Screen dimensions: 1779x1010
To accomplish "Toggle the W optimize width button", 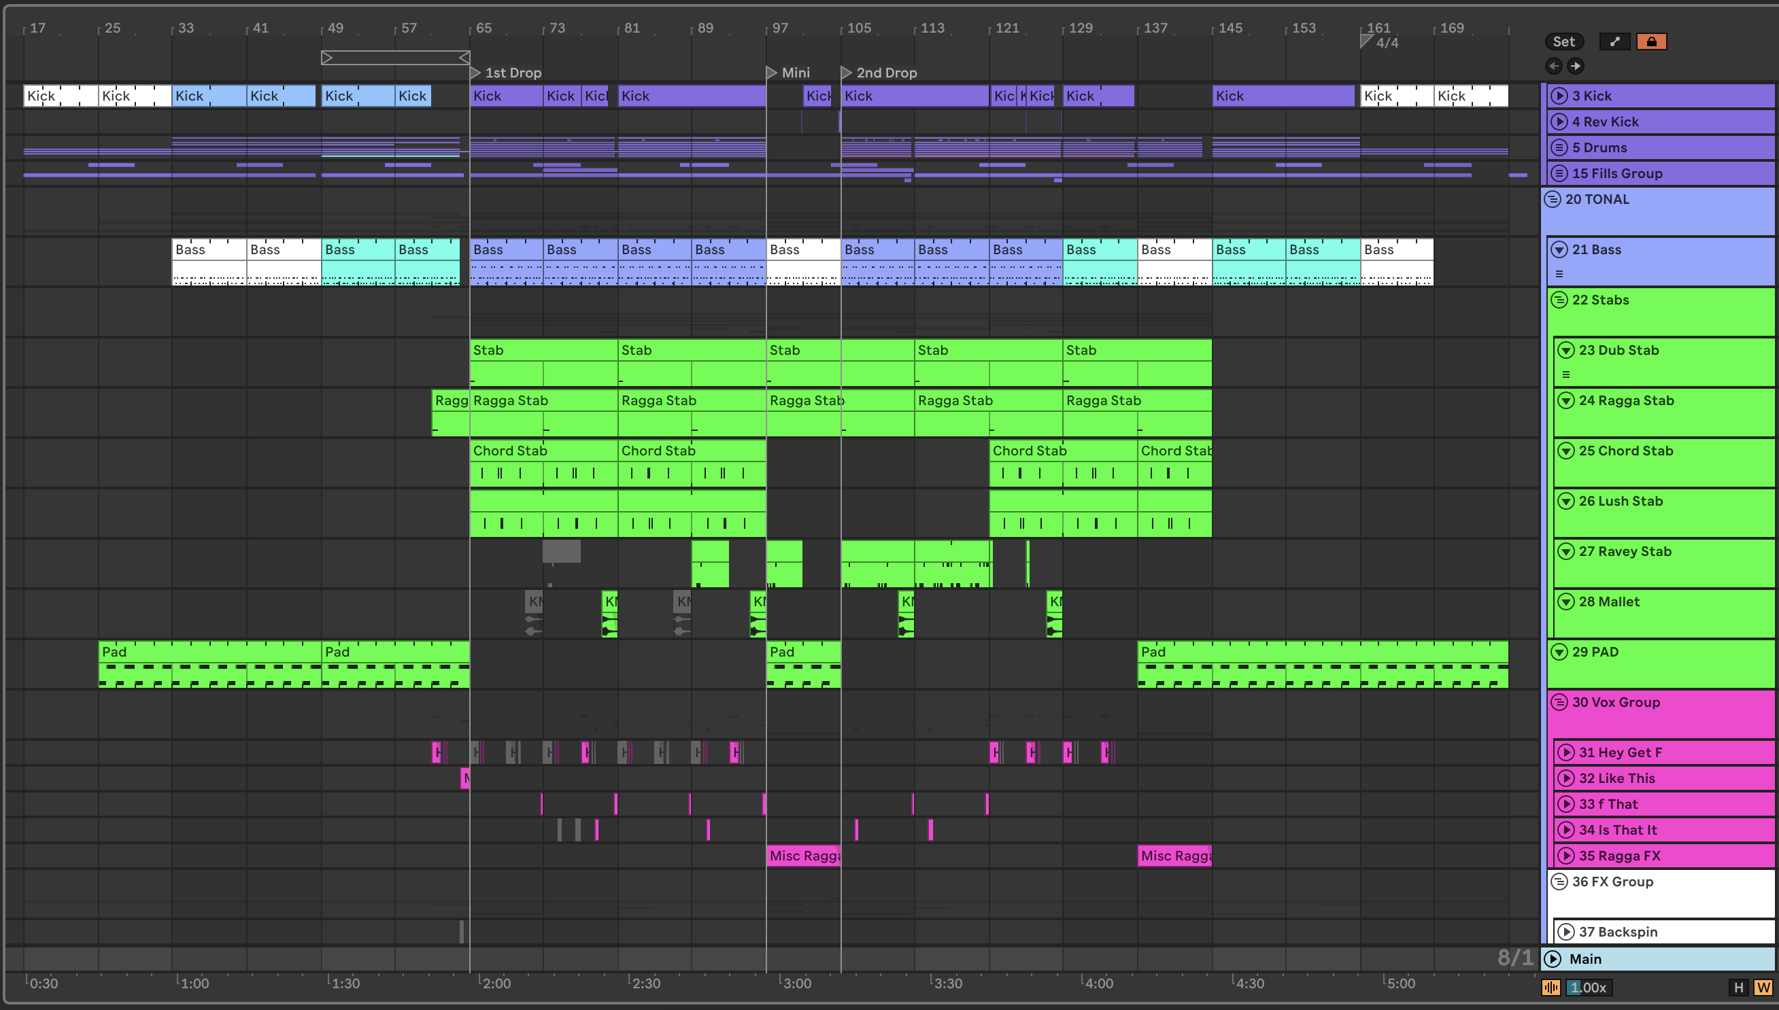I will (x=1763, y=987).
